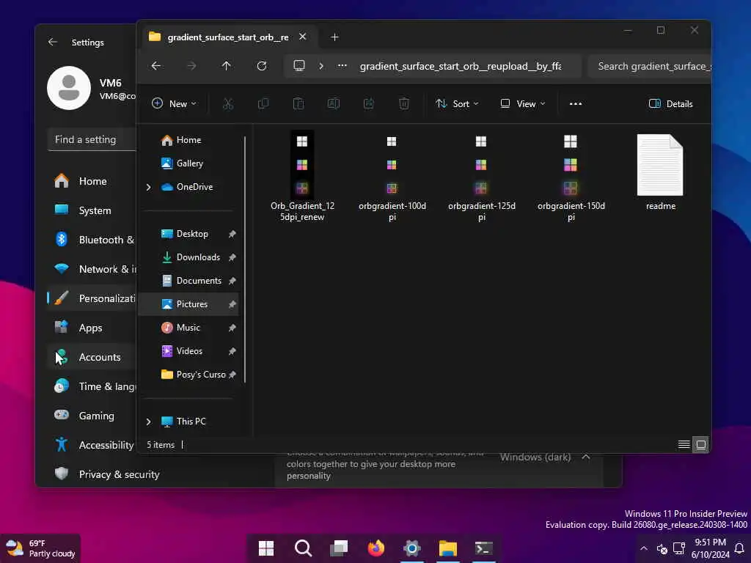This screenshot has height=563, width=751.
Task: Click the Paste clipboard icon in Explorer toolbar
Action: click(x=298, y=103)
